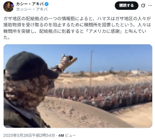
Task: Click the 4M view count
Action: 61,135
